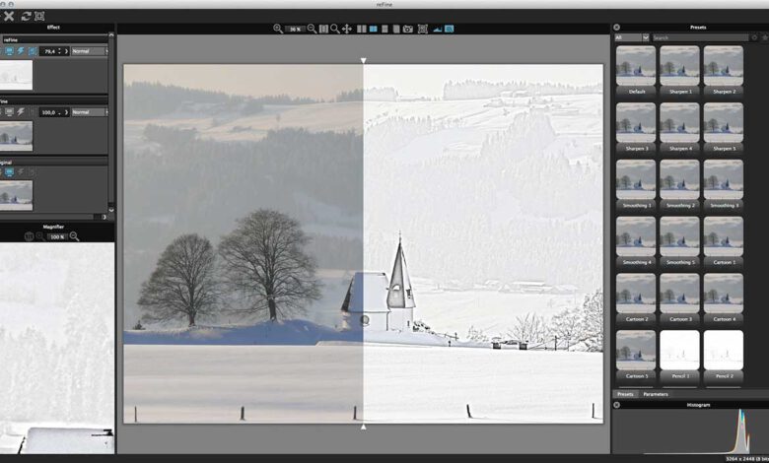Open the Normal blend mode dropdown on reFine layer
This screenshot has width=769, height=463.
90,51
